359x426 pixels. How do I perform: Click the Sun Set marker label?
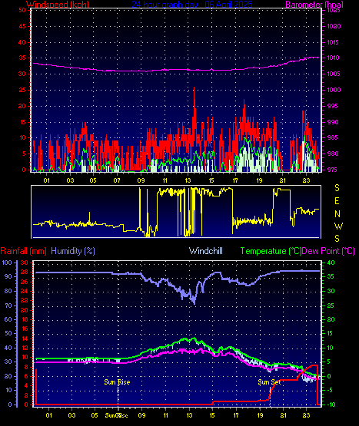pyautogui.click(x=269, y=382)
